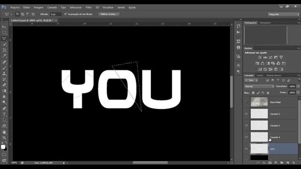Select the Hand tool

pos(4,132)
